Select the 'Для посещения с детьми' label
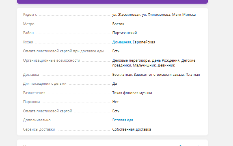The image size is (233, 146). click(45, 84)
